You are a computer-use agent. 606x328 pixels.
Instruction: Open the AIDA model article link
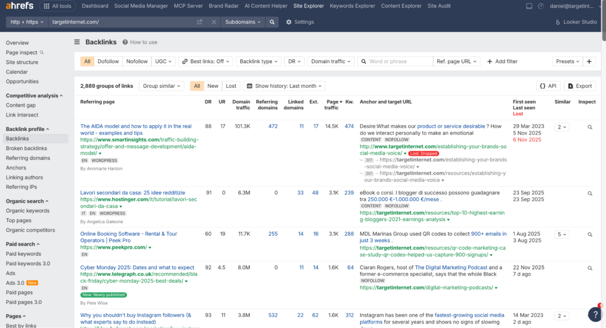(136, 130)
